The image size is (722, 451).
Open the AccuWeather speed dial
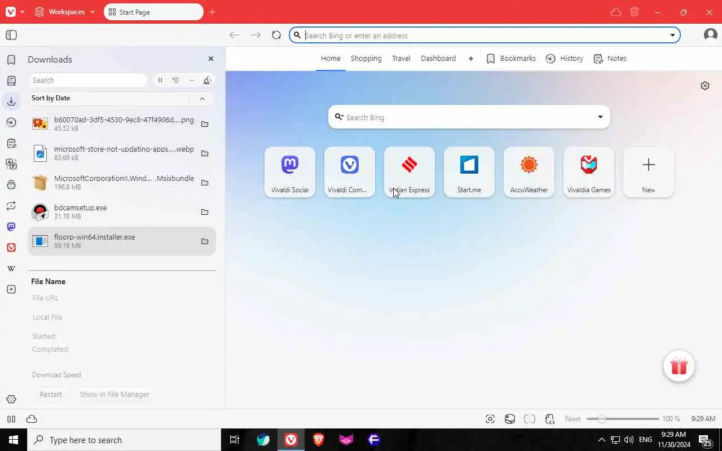529,172
